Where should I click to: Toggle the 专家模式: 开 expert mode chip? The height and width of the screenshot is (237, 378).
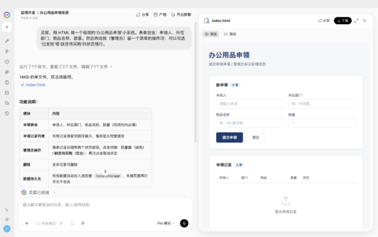click(50, 223)
